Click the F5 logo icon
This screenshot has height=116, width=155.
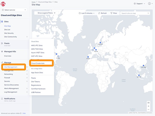[3, 4]
